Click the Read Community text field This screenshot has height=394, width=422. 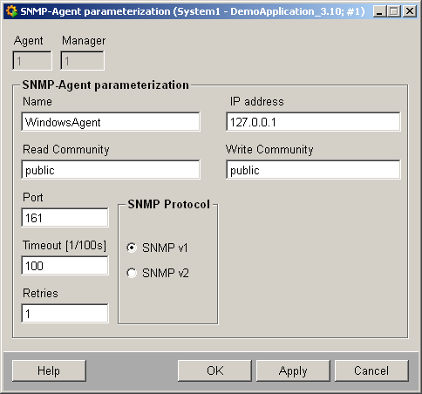[x=111, y=170]
